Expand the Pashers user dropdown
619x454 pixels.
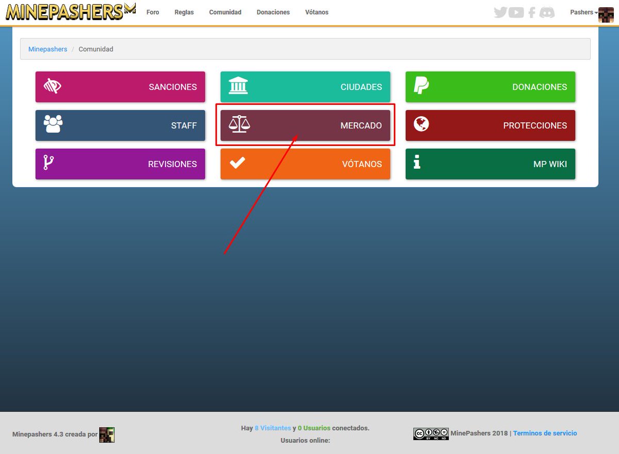[583, 12]
